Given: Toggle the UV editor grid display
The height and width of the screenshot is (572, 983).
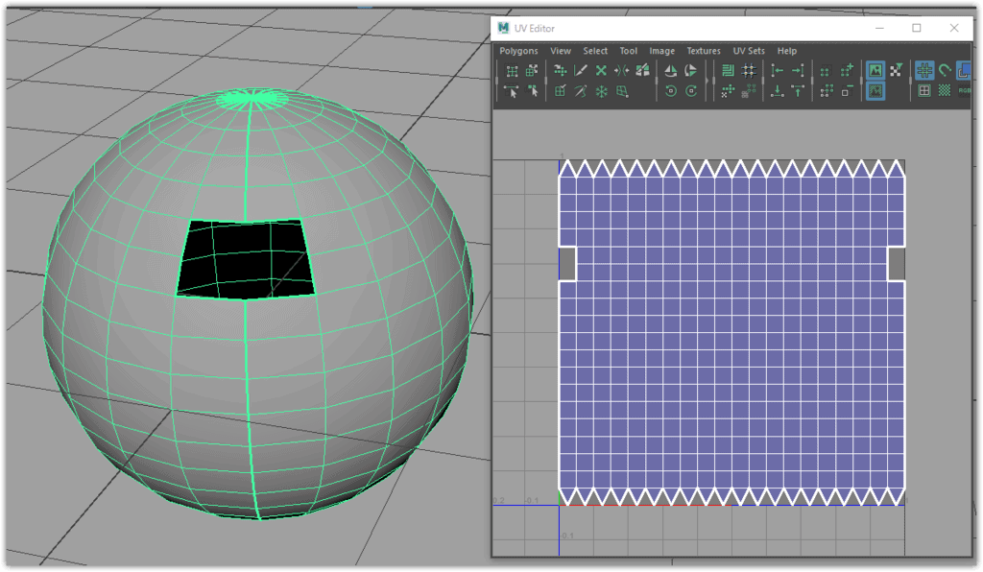Looking at the screenshot, I should [924, 70].
